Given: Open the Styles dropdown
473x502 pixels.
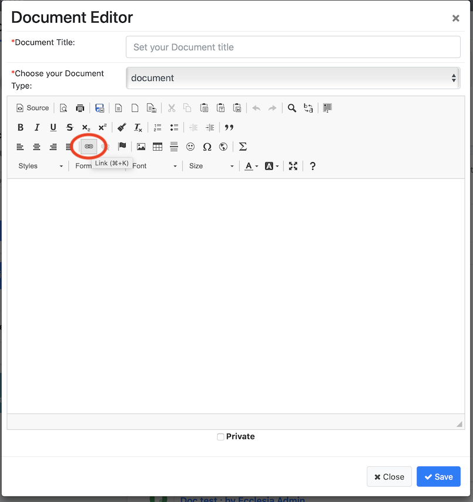Looking at the screenshot, I should click(x=40, y=166).
